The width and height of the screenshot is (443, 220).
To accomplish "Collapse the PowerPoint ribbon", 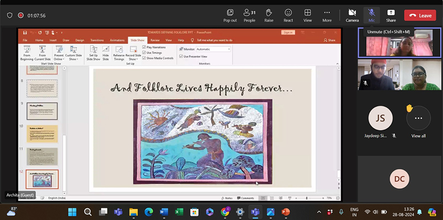I will tap(337, 64).
